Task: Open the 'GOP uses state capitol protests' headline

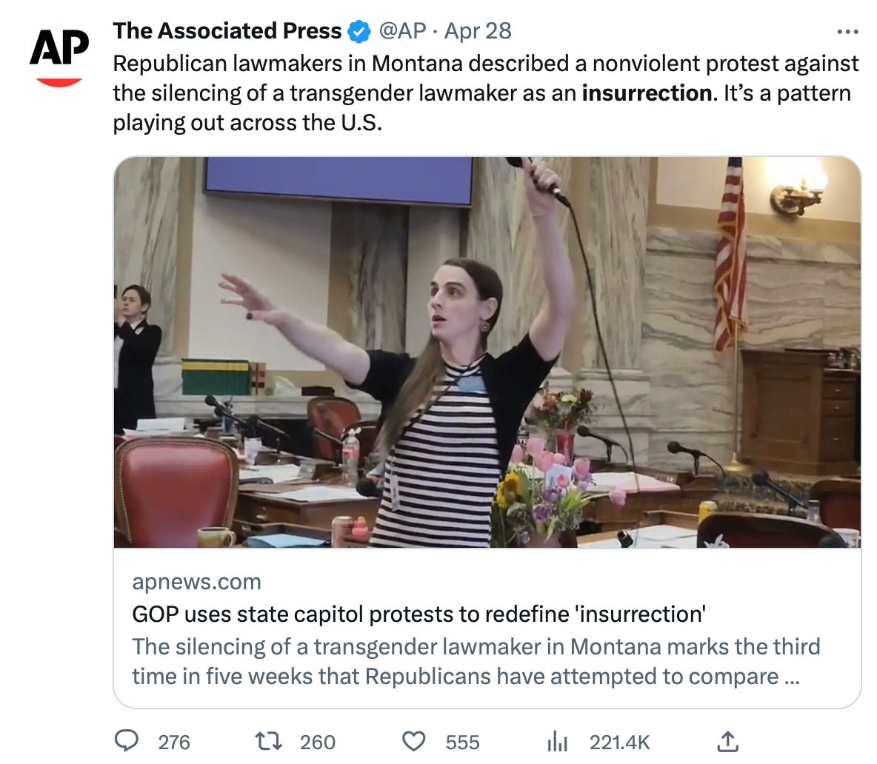Action: 419,614
